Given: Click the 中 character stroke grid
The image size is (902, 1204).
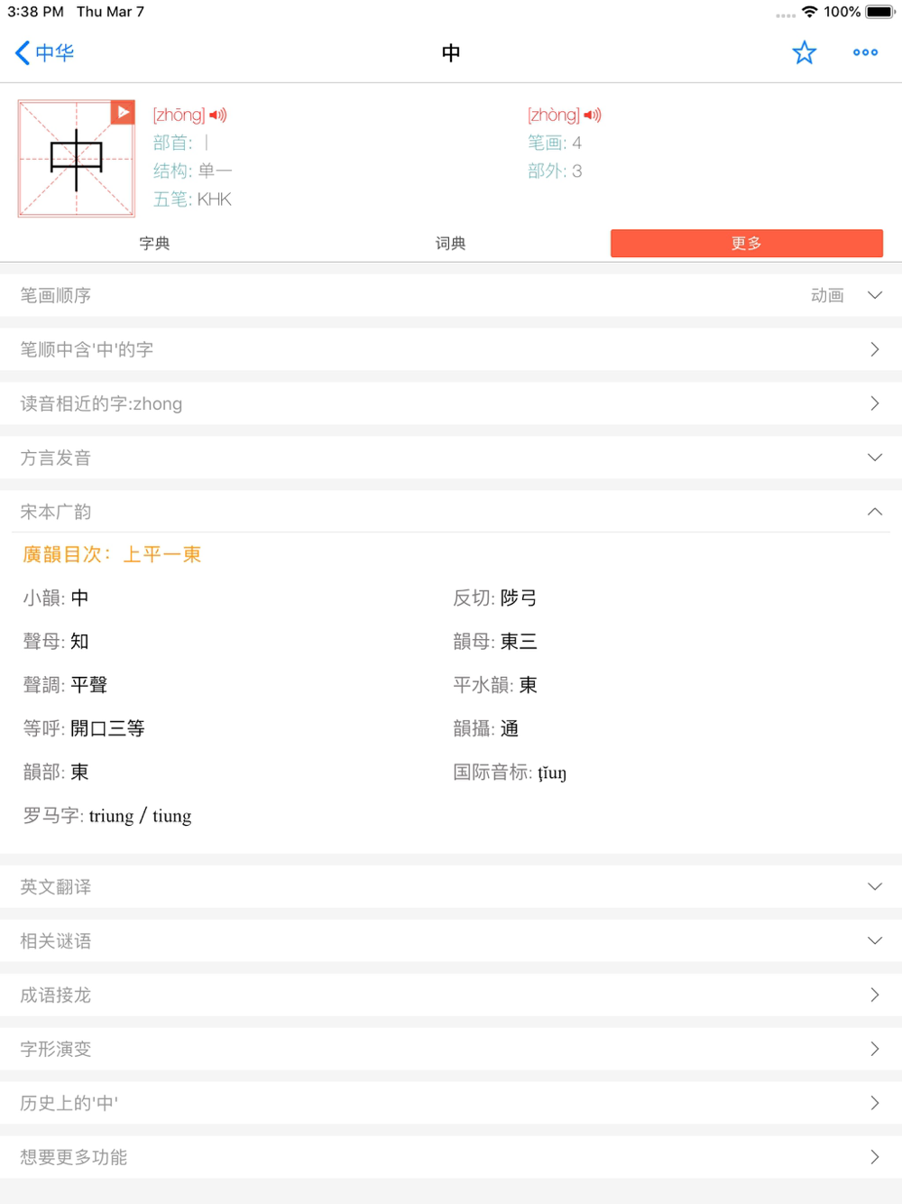Looking at the screenshot, I should pos(77,159).
